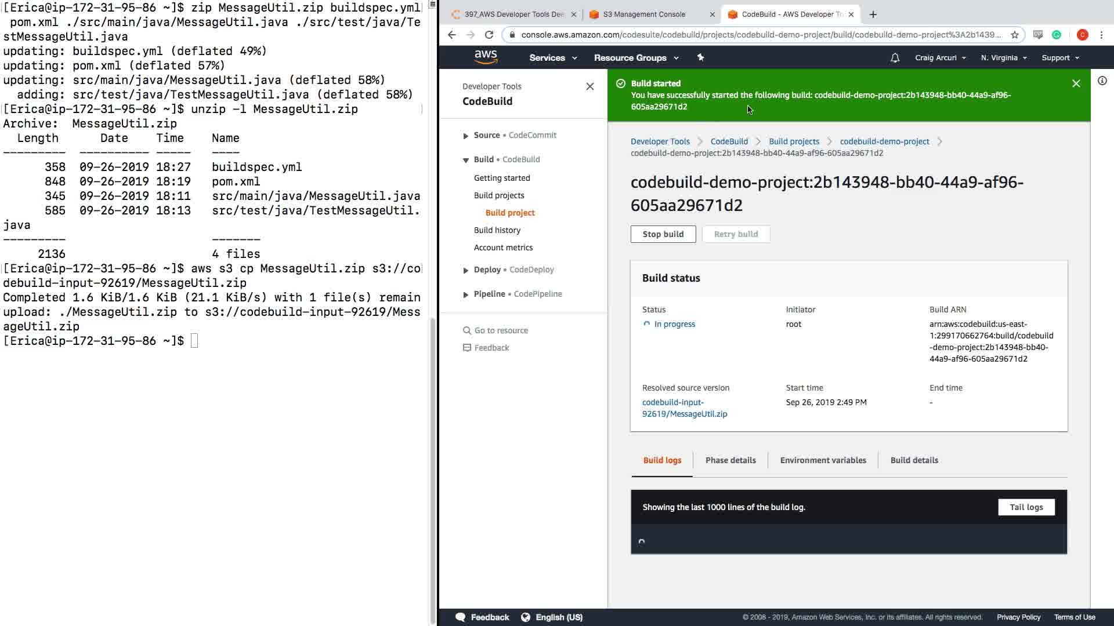Open the notifications bell icon
Viewport: 1114px width, 626px height.
[x=895, y=58]
